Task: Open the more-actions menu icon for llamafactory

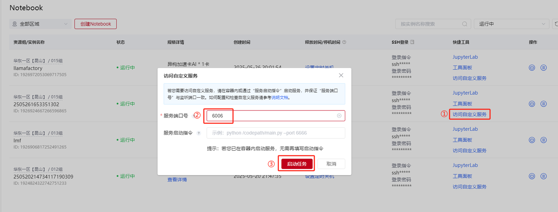Action: (543, 68)
